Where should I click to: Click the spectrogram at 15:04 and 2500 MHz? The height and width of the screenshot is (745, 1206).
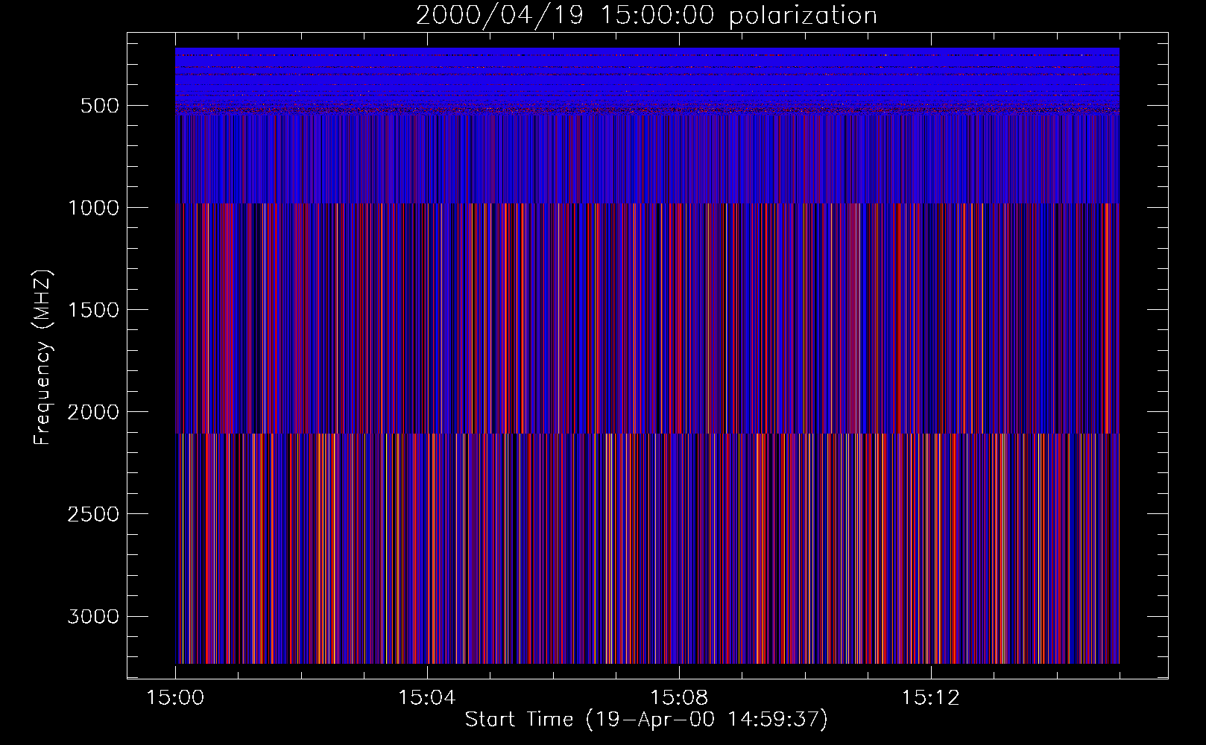tap(427, 513)
